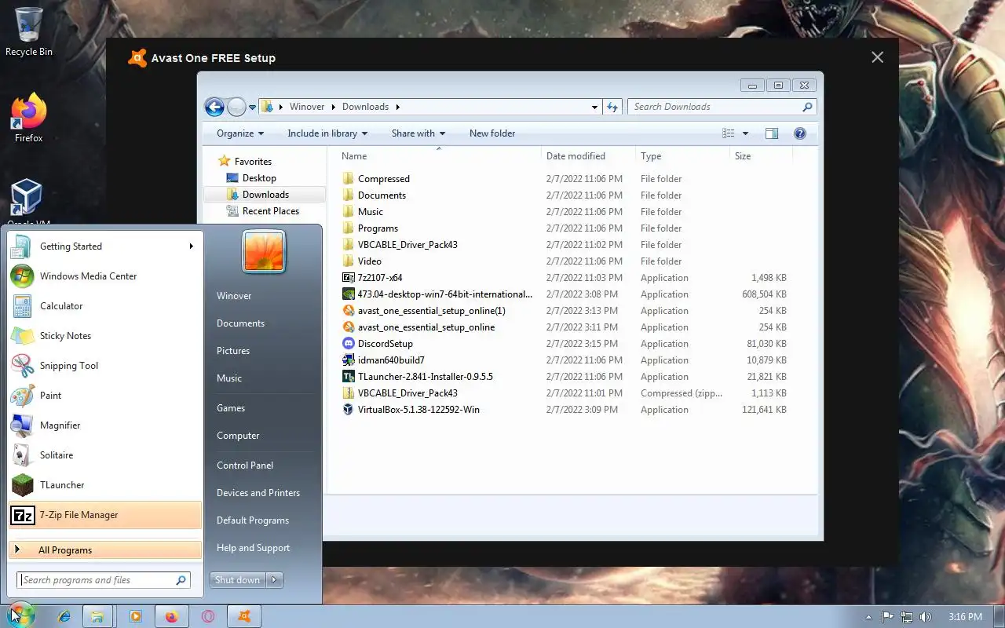Open the Share with dropdown
1005x628 pixels.
pyautogui.click(x=418, y=133)
